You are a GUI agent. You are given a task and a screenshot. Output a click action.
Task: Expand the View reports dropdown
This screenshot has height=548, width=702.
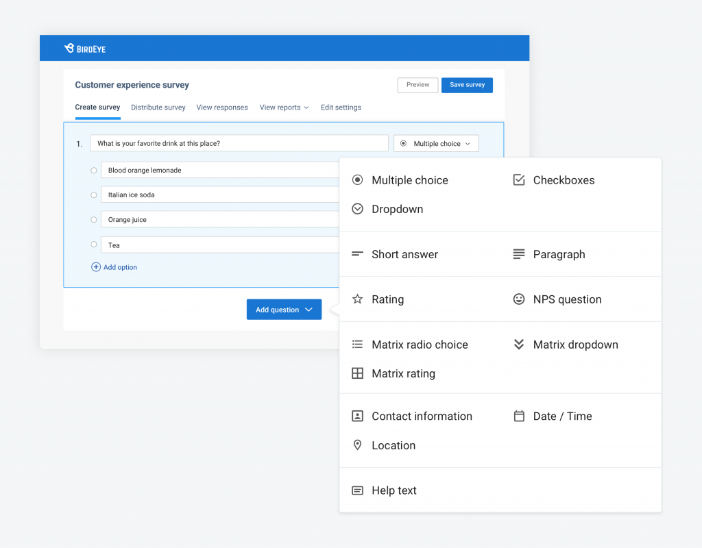285,108
